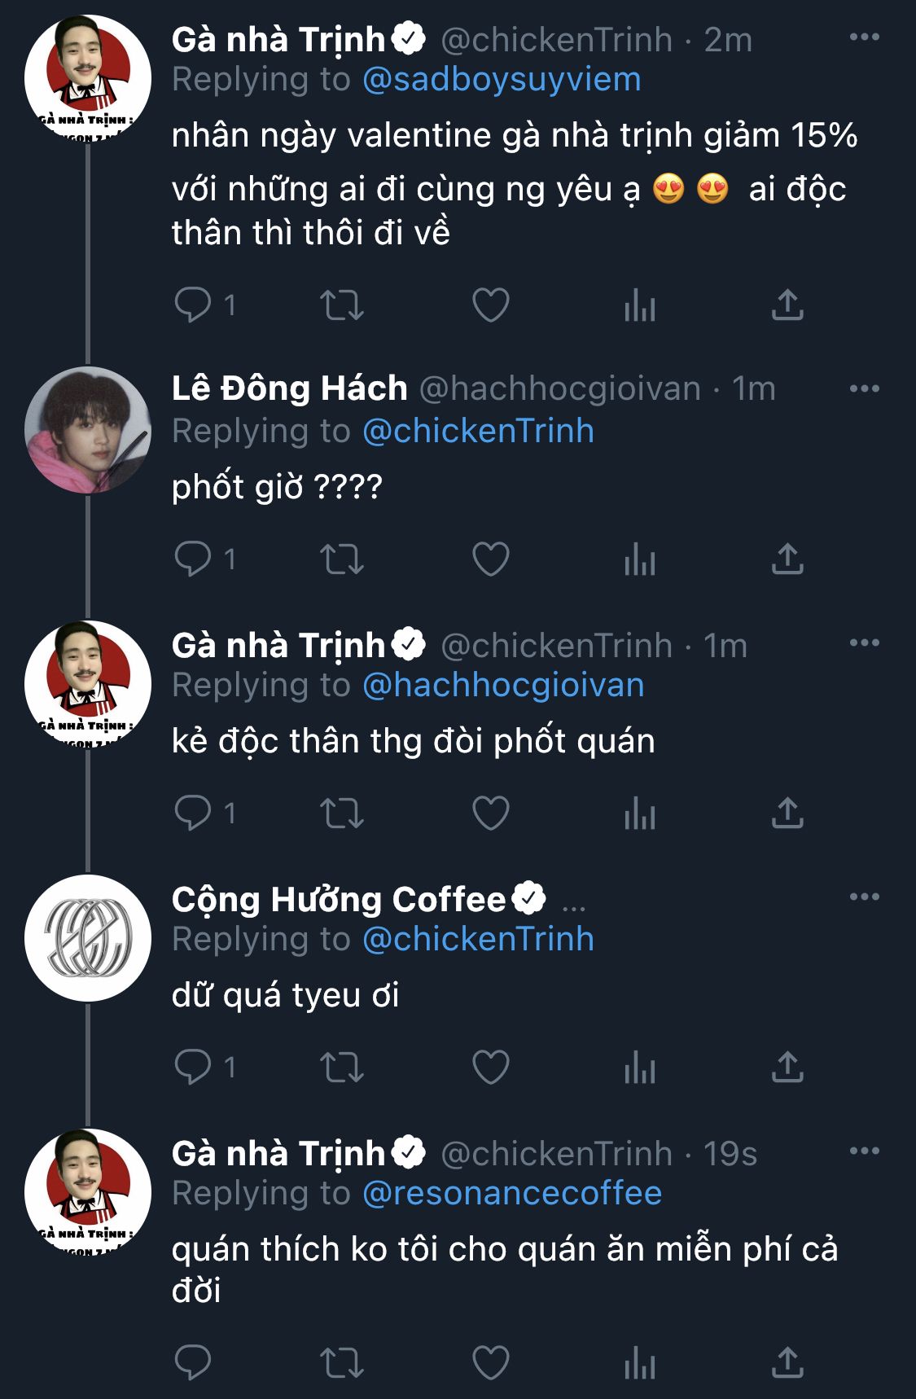This screenshot has height=1399, width=916.
Task: Share the last tweet about free food
Action: pos(787,1362)
